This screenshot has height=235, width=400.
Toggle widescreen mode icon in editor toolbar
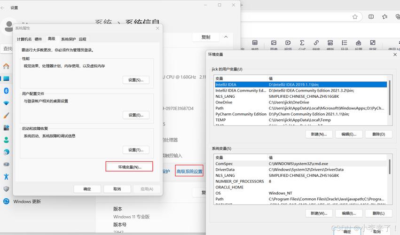point(373,43)
